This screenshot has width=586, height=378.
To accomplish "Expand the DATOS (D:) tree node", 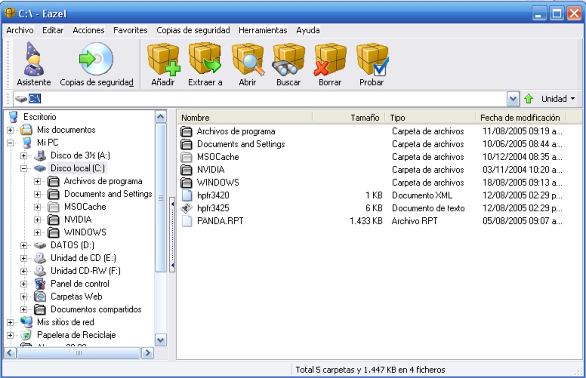I will pos(24,245).
